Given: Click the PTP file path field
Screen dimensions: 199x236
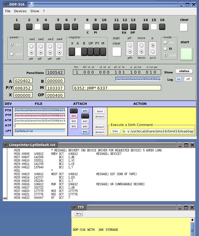Looking at the screenshot, I should pyautogui.click(x=40, y=116).
